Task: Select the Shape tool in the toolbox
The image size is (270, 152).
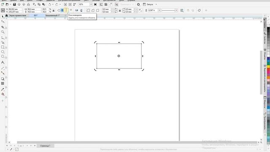Action: [3, 22]
